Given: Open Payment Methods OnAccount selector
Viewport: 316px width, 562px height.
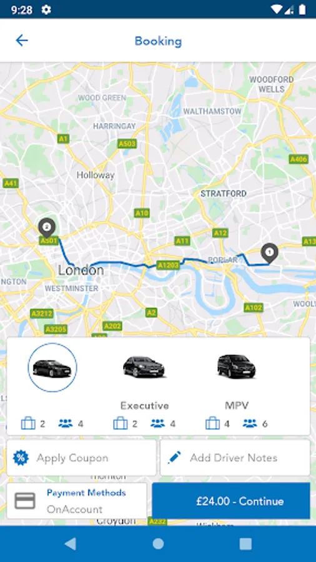Looking at the screenshot, I should (77, 501).
